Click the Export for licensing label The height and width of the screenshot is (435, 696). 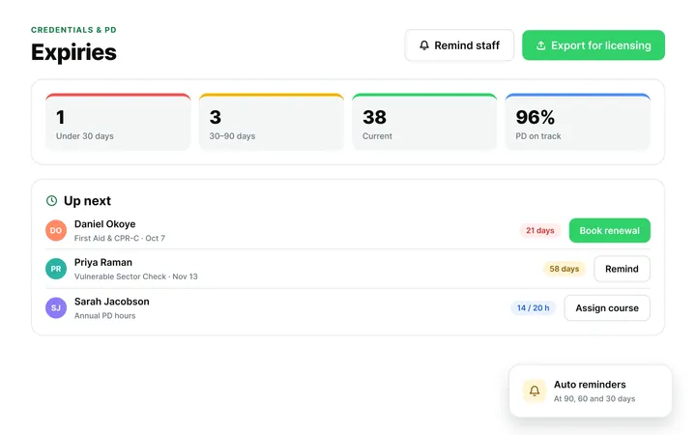(x=601, y=45)
